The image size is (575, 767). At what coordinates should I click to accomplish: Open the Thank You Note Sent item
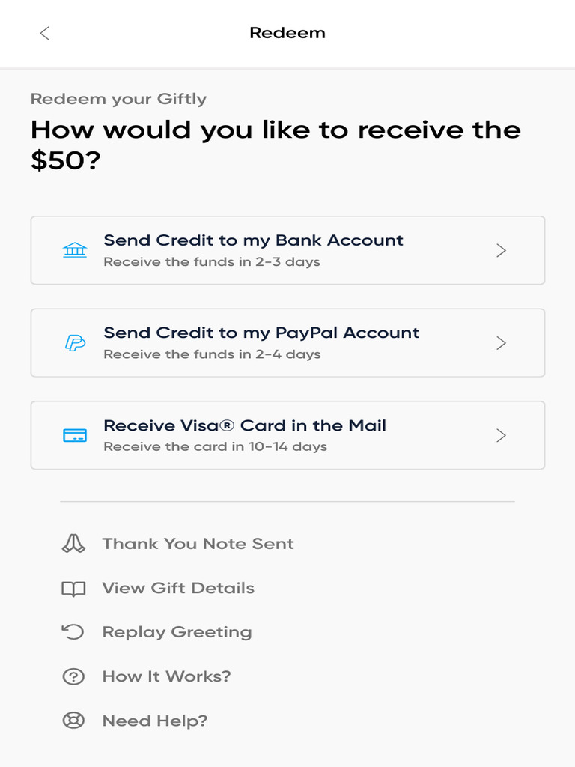pos(198,544)
